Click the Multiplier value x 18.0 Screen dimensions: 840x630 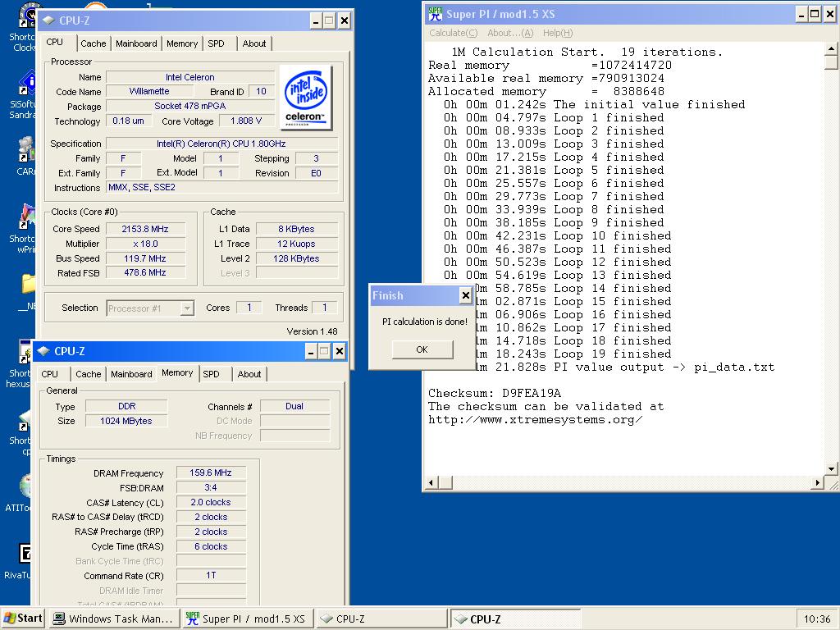click(145, 244)
